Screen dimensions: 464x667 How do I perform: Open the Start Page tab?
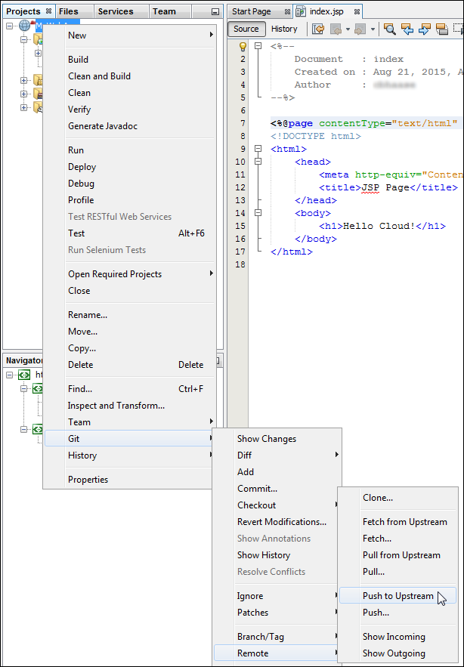click(251, 11)
